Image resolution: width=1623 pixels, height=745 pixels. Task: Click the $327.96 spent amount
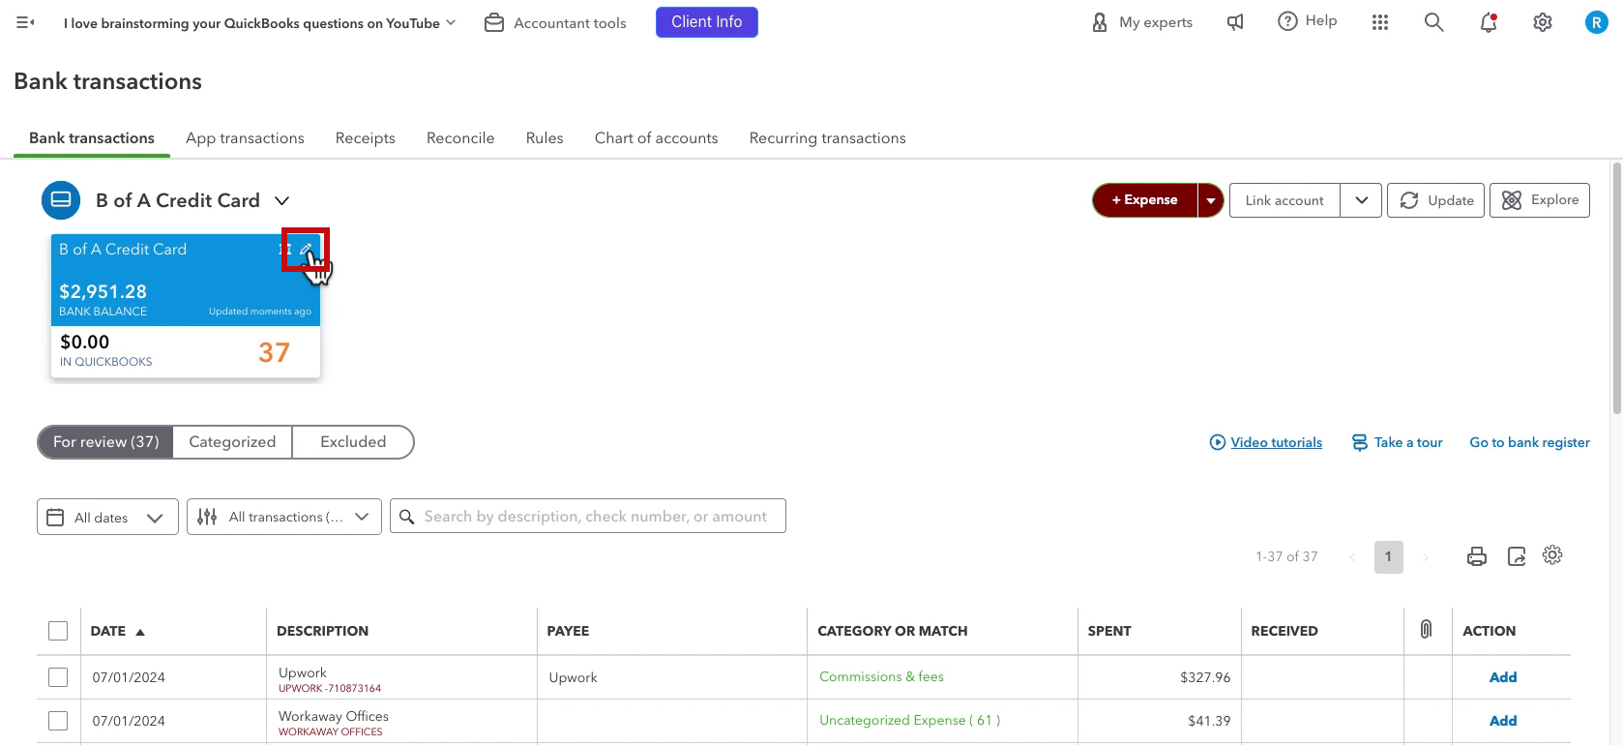point(1205,677)
